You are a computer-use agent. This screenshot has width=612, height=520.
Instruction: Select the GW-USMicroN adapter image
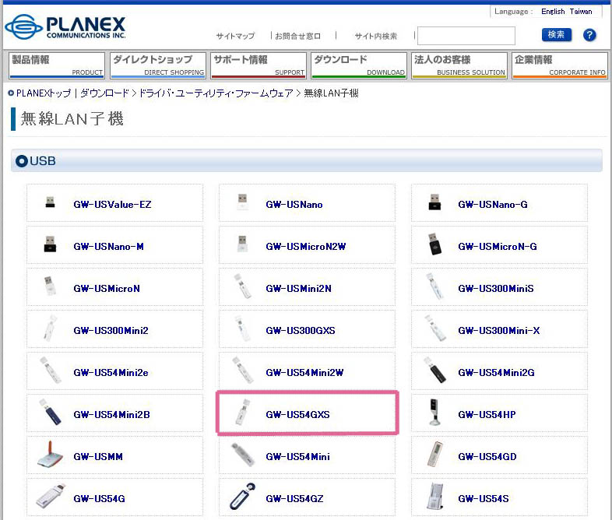50,286
